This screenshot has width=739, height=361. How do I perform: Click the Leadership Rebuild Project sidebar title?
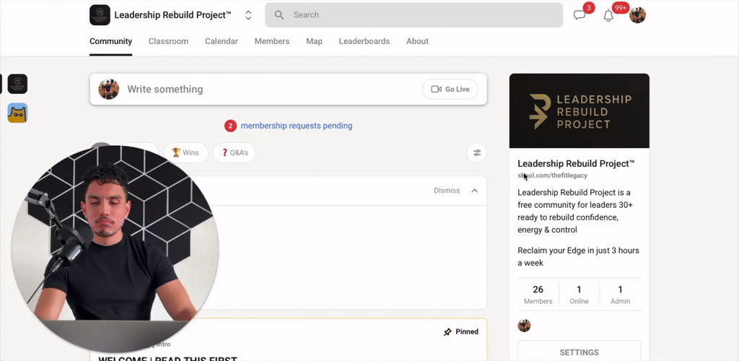(576, 164)
